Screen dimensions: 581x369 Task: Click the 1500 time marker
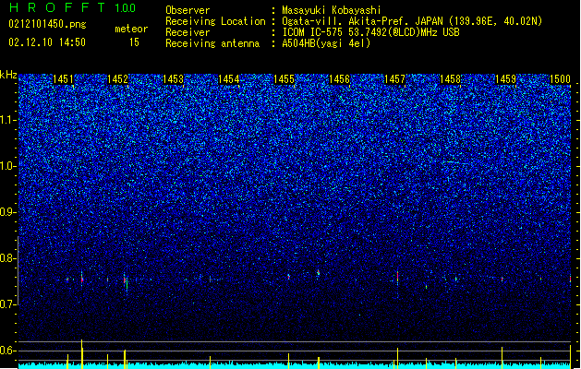[x=561, y=79]
